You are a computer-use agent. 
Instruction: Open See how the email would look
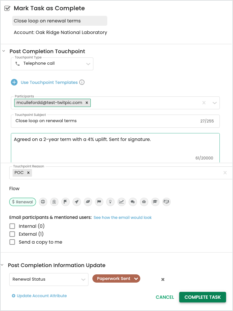pyautogui.click(x=122, y=218)
